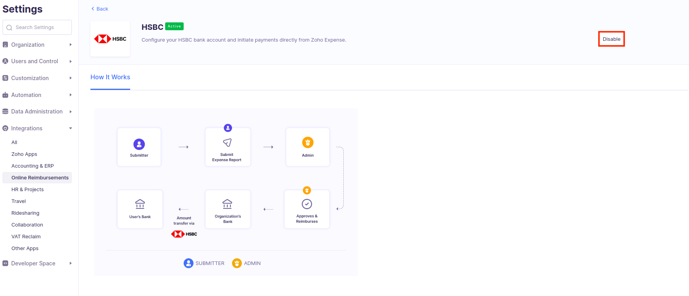
Task: Select Accounting & ERP integrations
Action: tap(33, 166)
